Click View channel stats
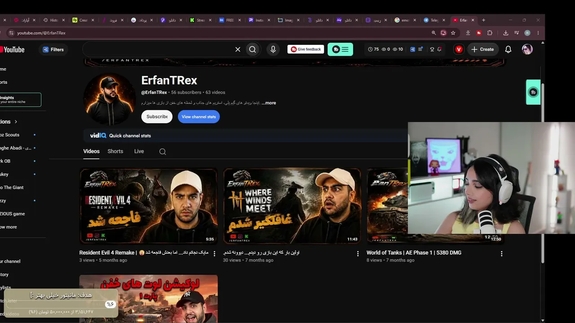This screenshot has height=323, width=575. [199, 117]
